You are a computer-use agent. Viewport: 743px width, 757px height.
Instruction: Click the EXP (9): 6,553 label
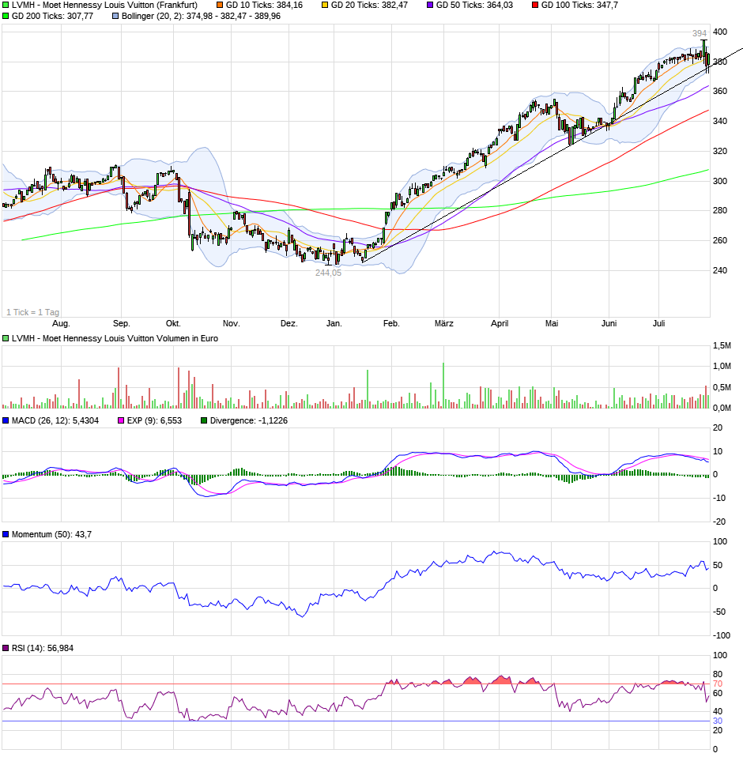click(x=154, y=420)
